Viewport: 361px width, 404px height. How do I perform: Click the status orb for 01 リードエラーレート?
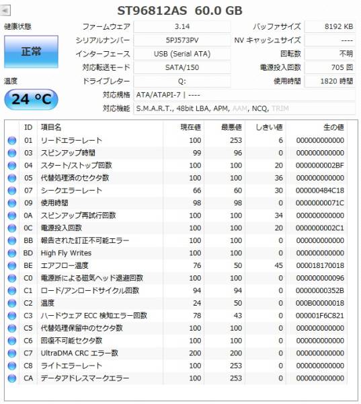point(12,141)
